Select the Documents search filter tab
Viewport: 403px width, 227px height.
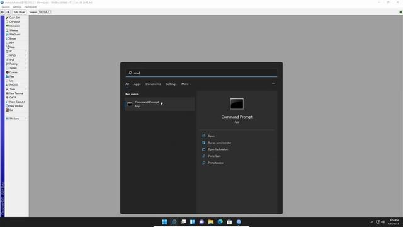pos(153,84)
